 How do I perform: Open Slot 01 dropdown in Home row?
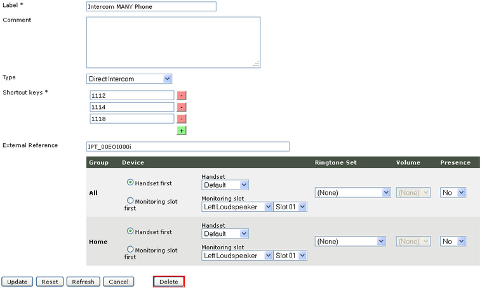(290, 256)
